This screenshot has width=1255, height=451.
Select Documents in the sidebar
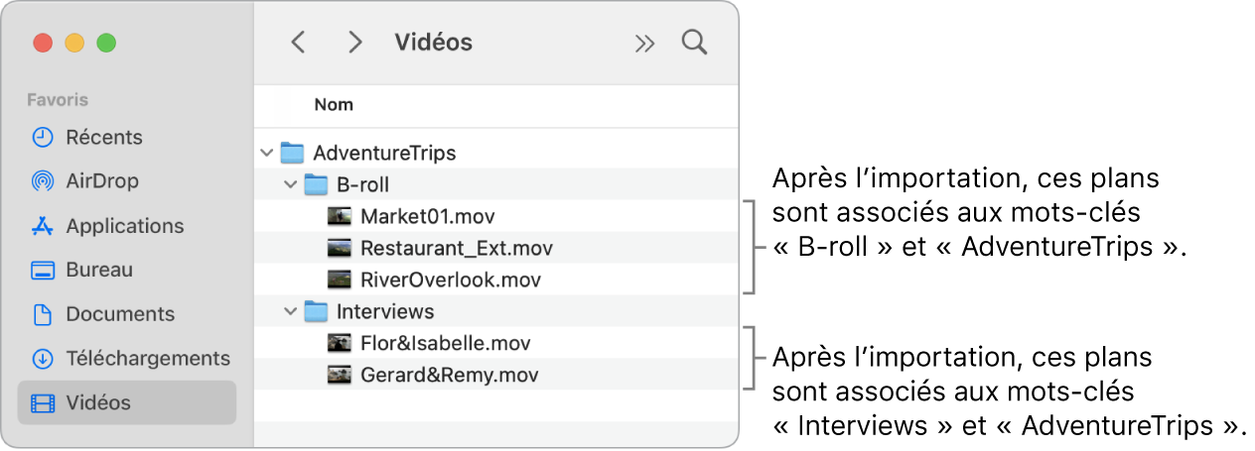pos(119,314)
